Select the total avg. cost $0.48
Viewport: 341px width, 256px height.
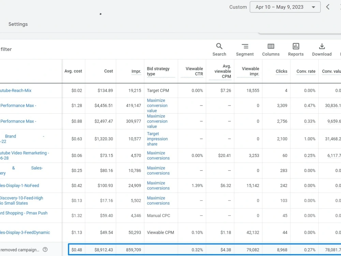pyautogui.click(x=77, y=250)
